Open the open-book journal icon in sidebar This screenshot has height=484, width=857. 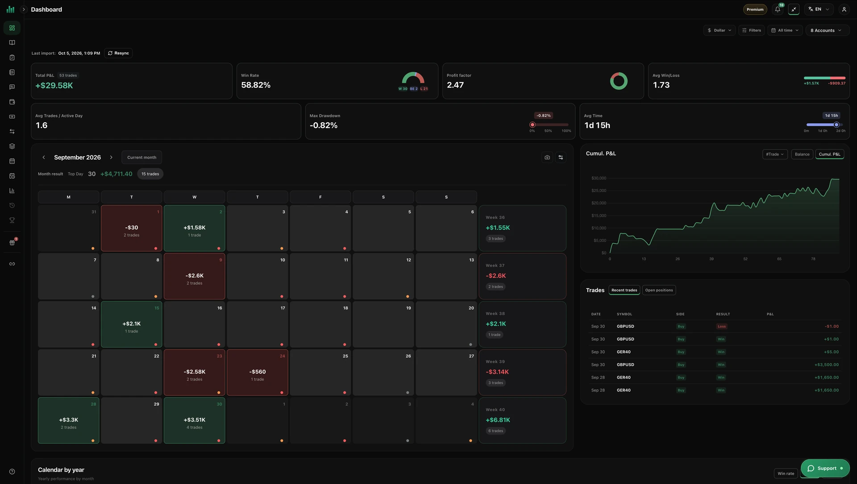tap(12, 42)
